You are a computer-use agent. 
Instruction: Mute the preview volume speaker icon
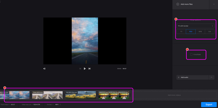tap(44, 69)
